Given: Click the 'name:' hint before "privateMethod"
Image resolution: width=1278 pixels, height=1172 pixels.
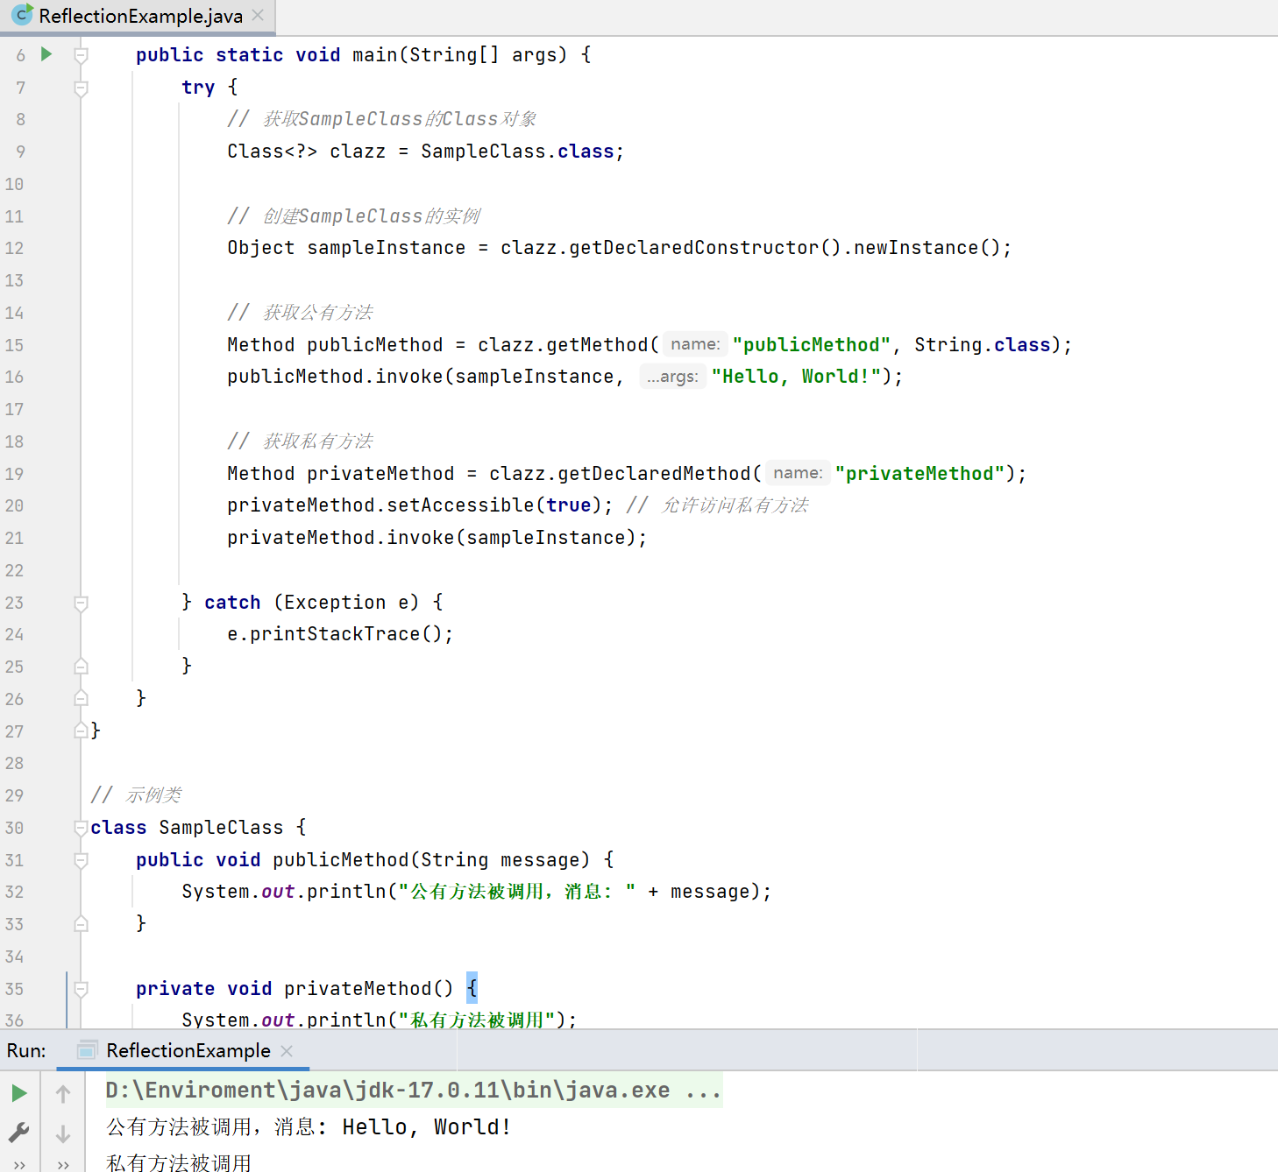Looking at the screenshot, I should point(798,473).
